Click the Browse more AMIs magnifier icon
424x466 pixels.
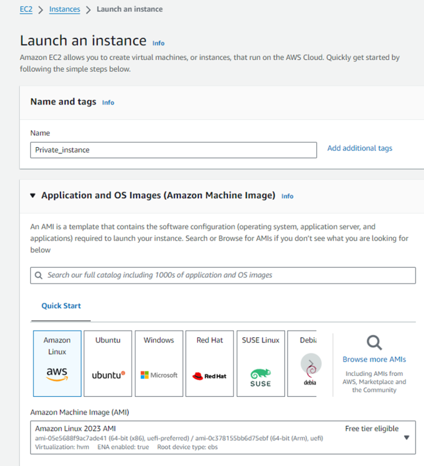[x=374, y=343]
